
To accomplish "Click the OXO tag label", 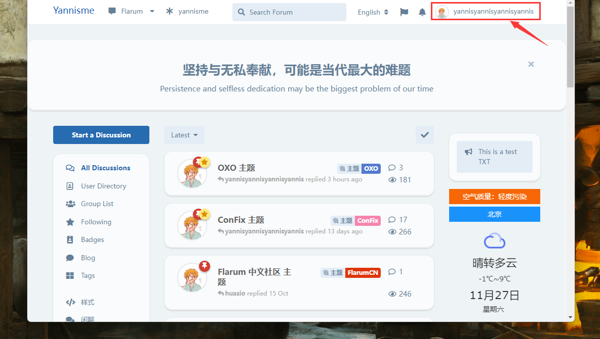I will [x=371, y=168].
